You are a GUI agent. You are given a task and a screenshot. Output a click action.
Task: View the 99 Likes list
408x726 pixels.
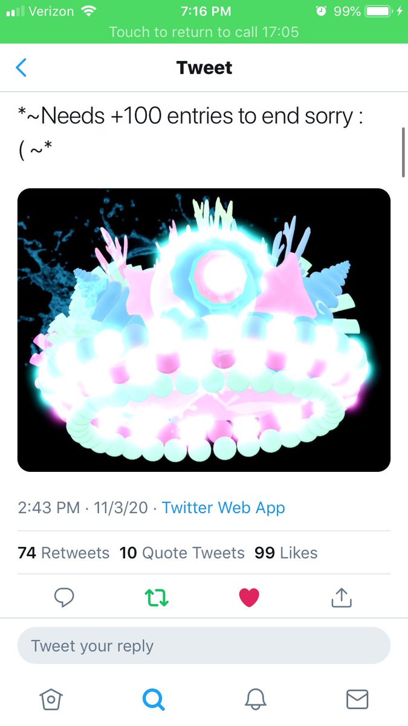tap(286, 553)
